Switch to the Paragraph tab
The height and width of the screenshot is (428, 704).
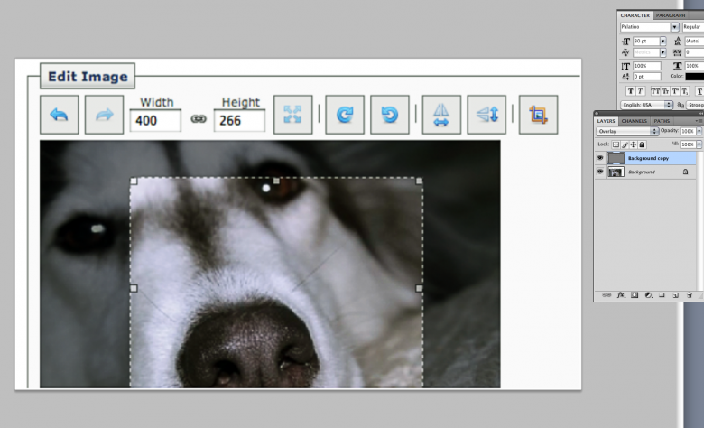pos(670,15)
